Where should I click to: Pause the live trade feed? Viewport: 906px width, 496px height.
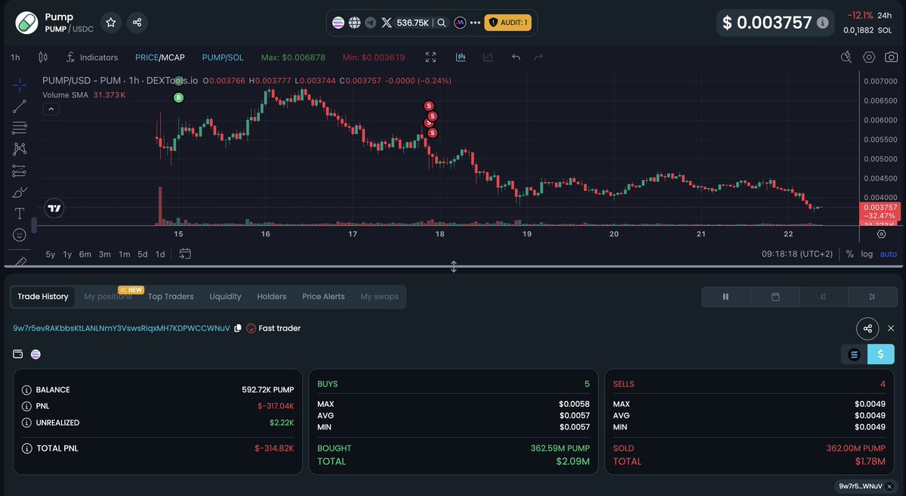tap(726, 297)
